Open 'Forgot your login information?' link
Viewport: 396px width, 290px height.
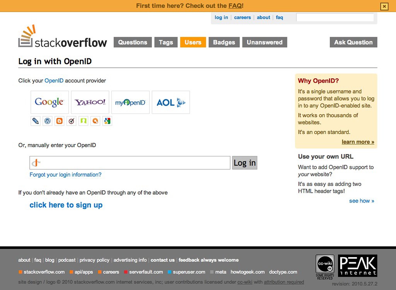(x=65, y=175)
